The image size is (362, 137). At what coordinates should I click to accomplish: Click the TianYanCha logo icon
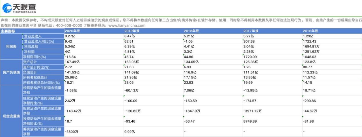pos(6,8)
